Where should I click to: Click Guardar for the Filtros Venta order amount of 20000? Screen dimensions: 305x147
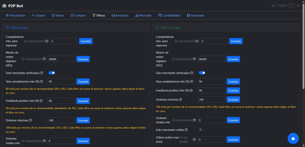tap(83, 59)
